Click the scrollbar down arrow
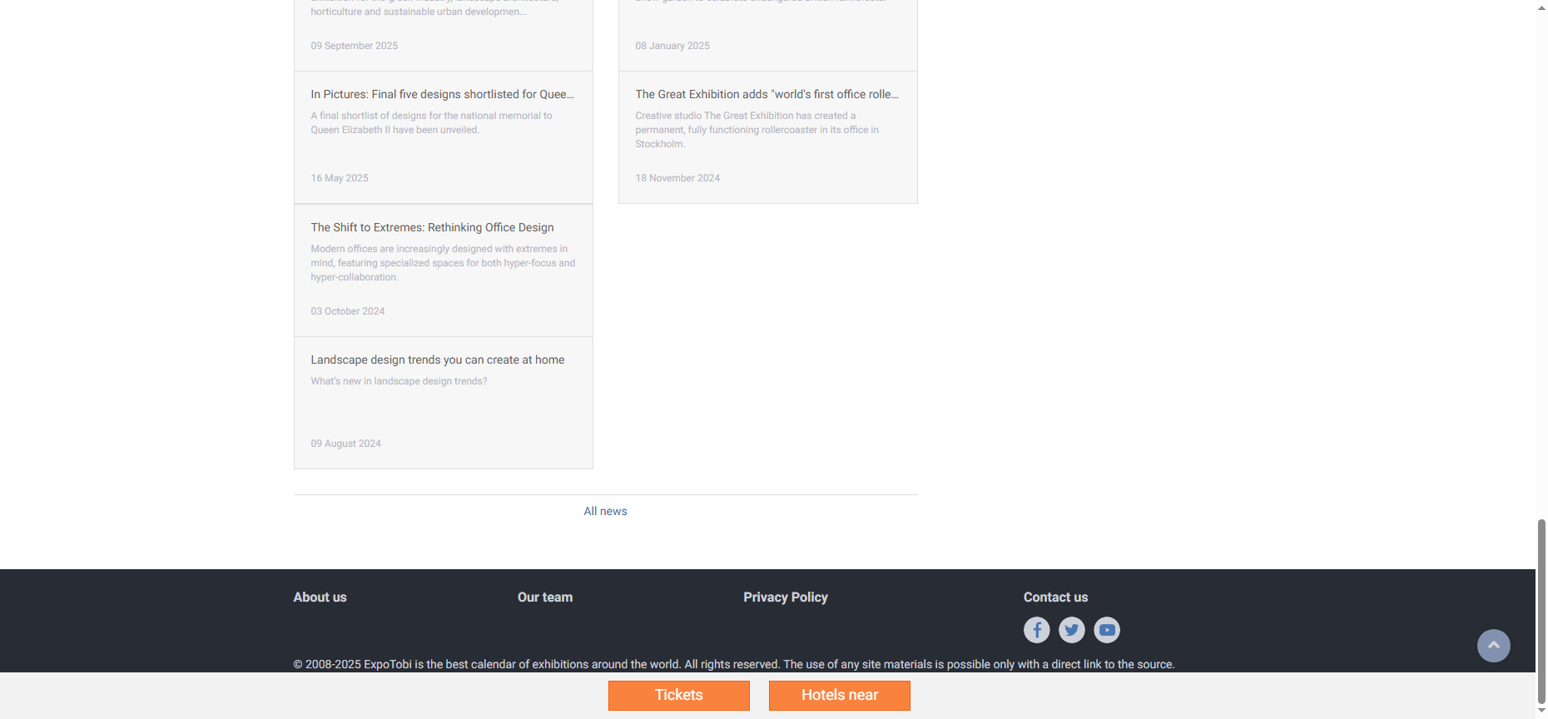The height and width of the screenshot is (719, 1548). 1541,712
